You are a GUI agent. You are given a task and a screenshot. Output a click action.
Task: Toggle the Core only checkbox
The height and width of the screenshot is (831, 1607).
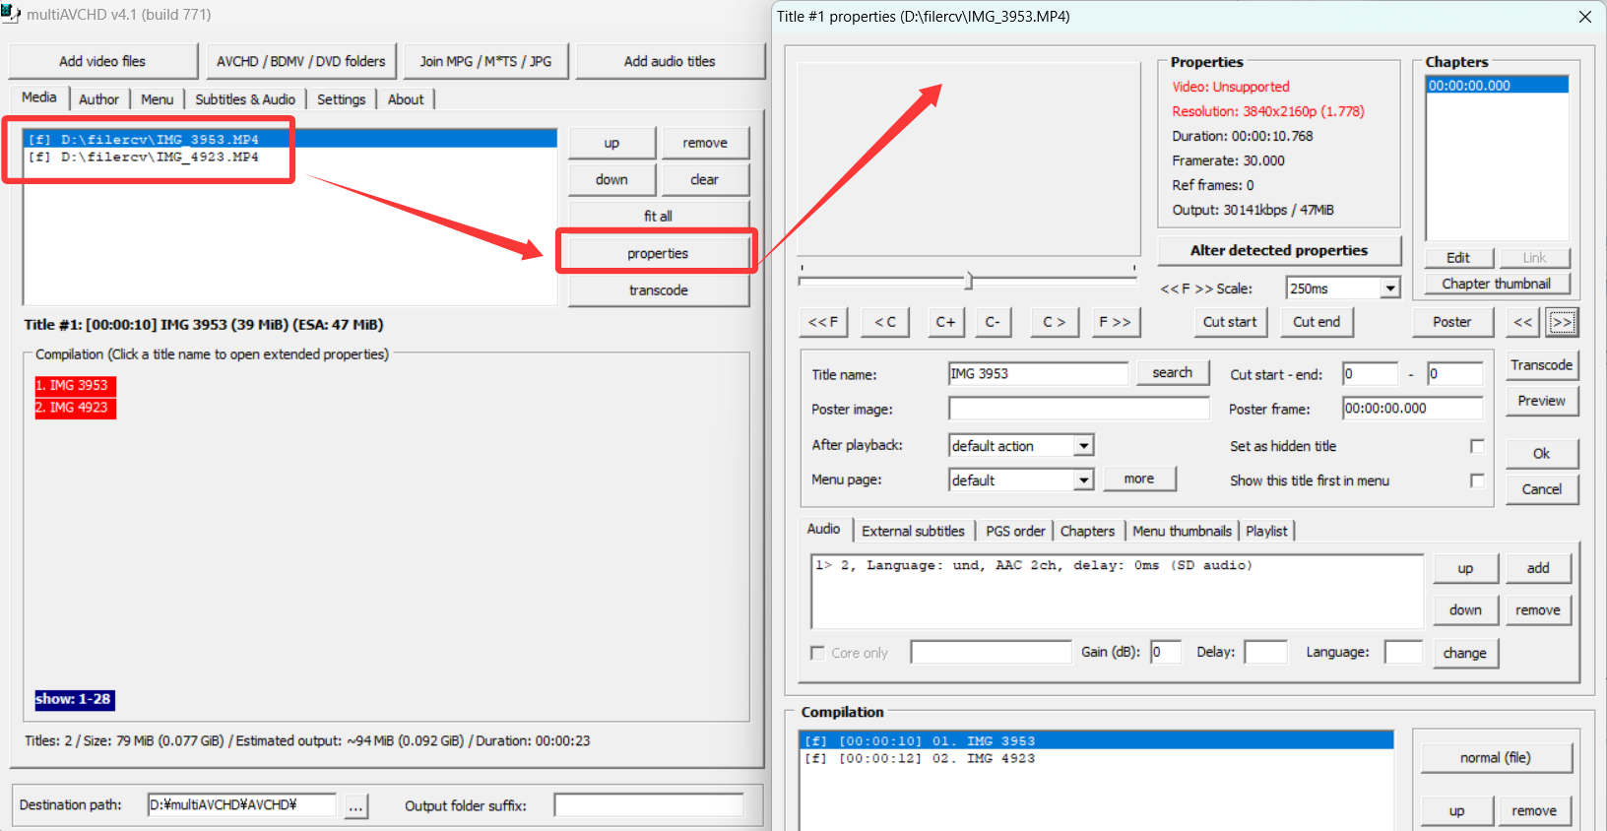[817, 653]
